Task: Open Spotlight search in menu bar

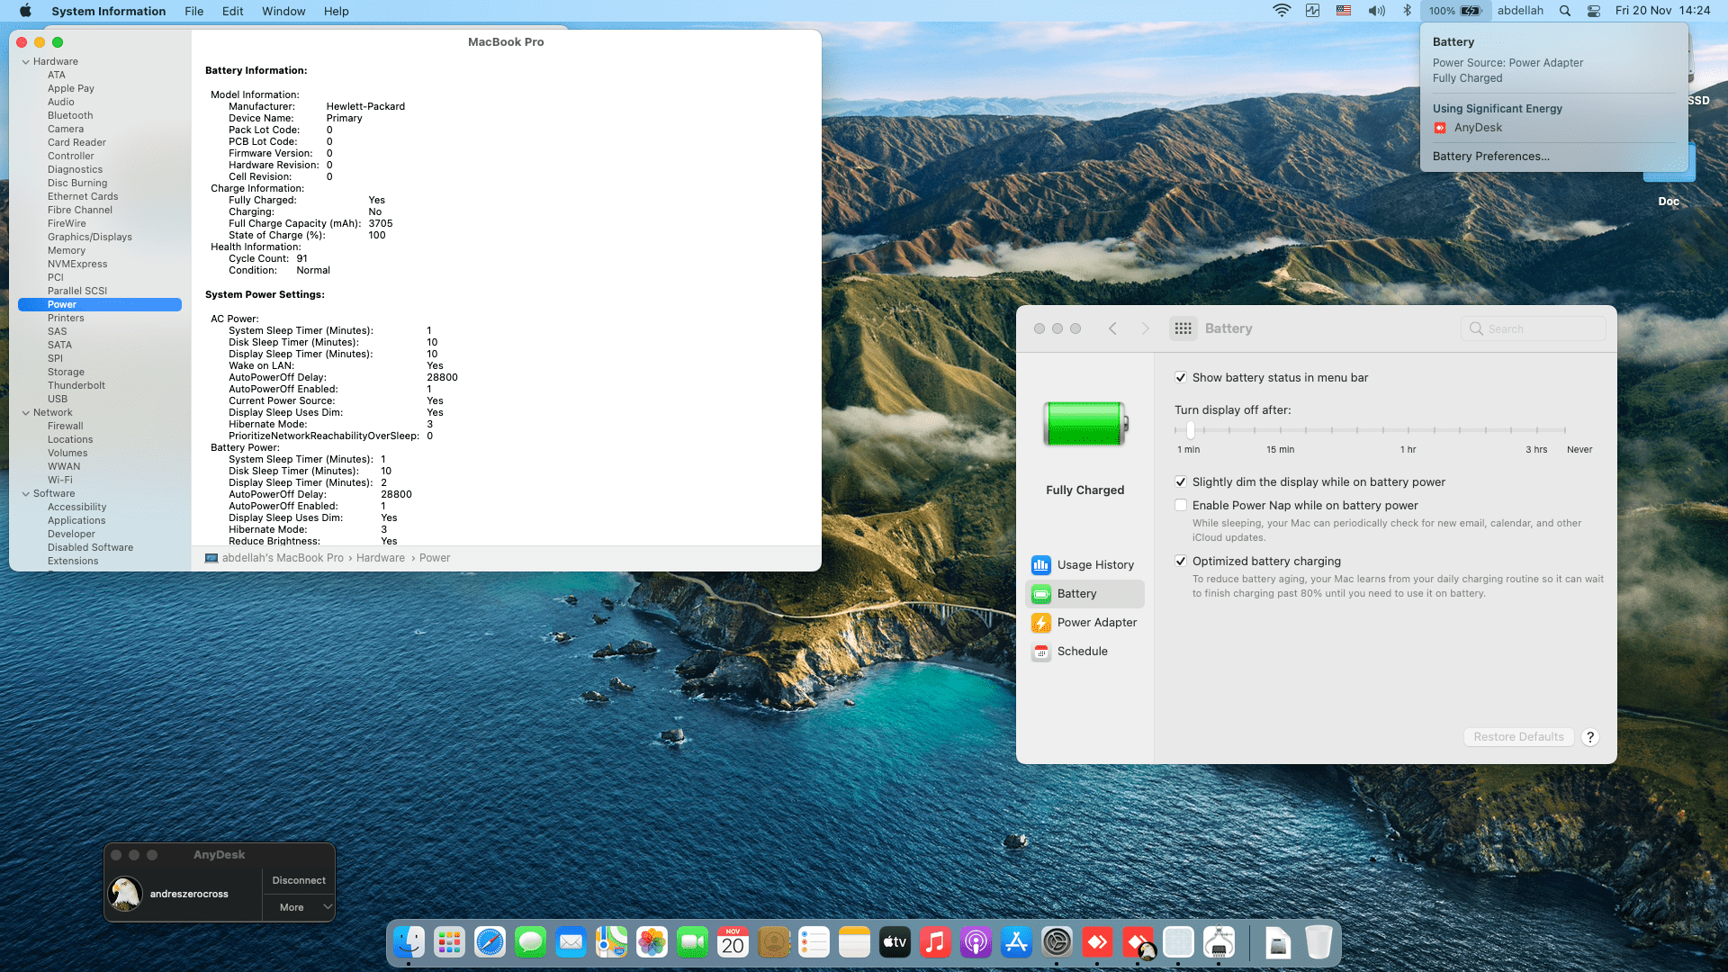Action: (1565, 11)
